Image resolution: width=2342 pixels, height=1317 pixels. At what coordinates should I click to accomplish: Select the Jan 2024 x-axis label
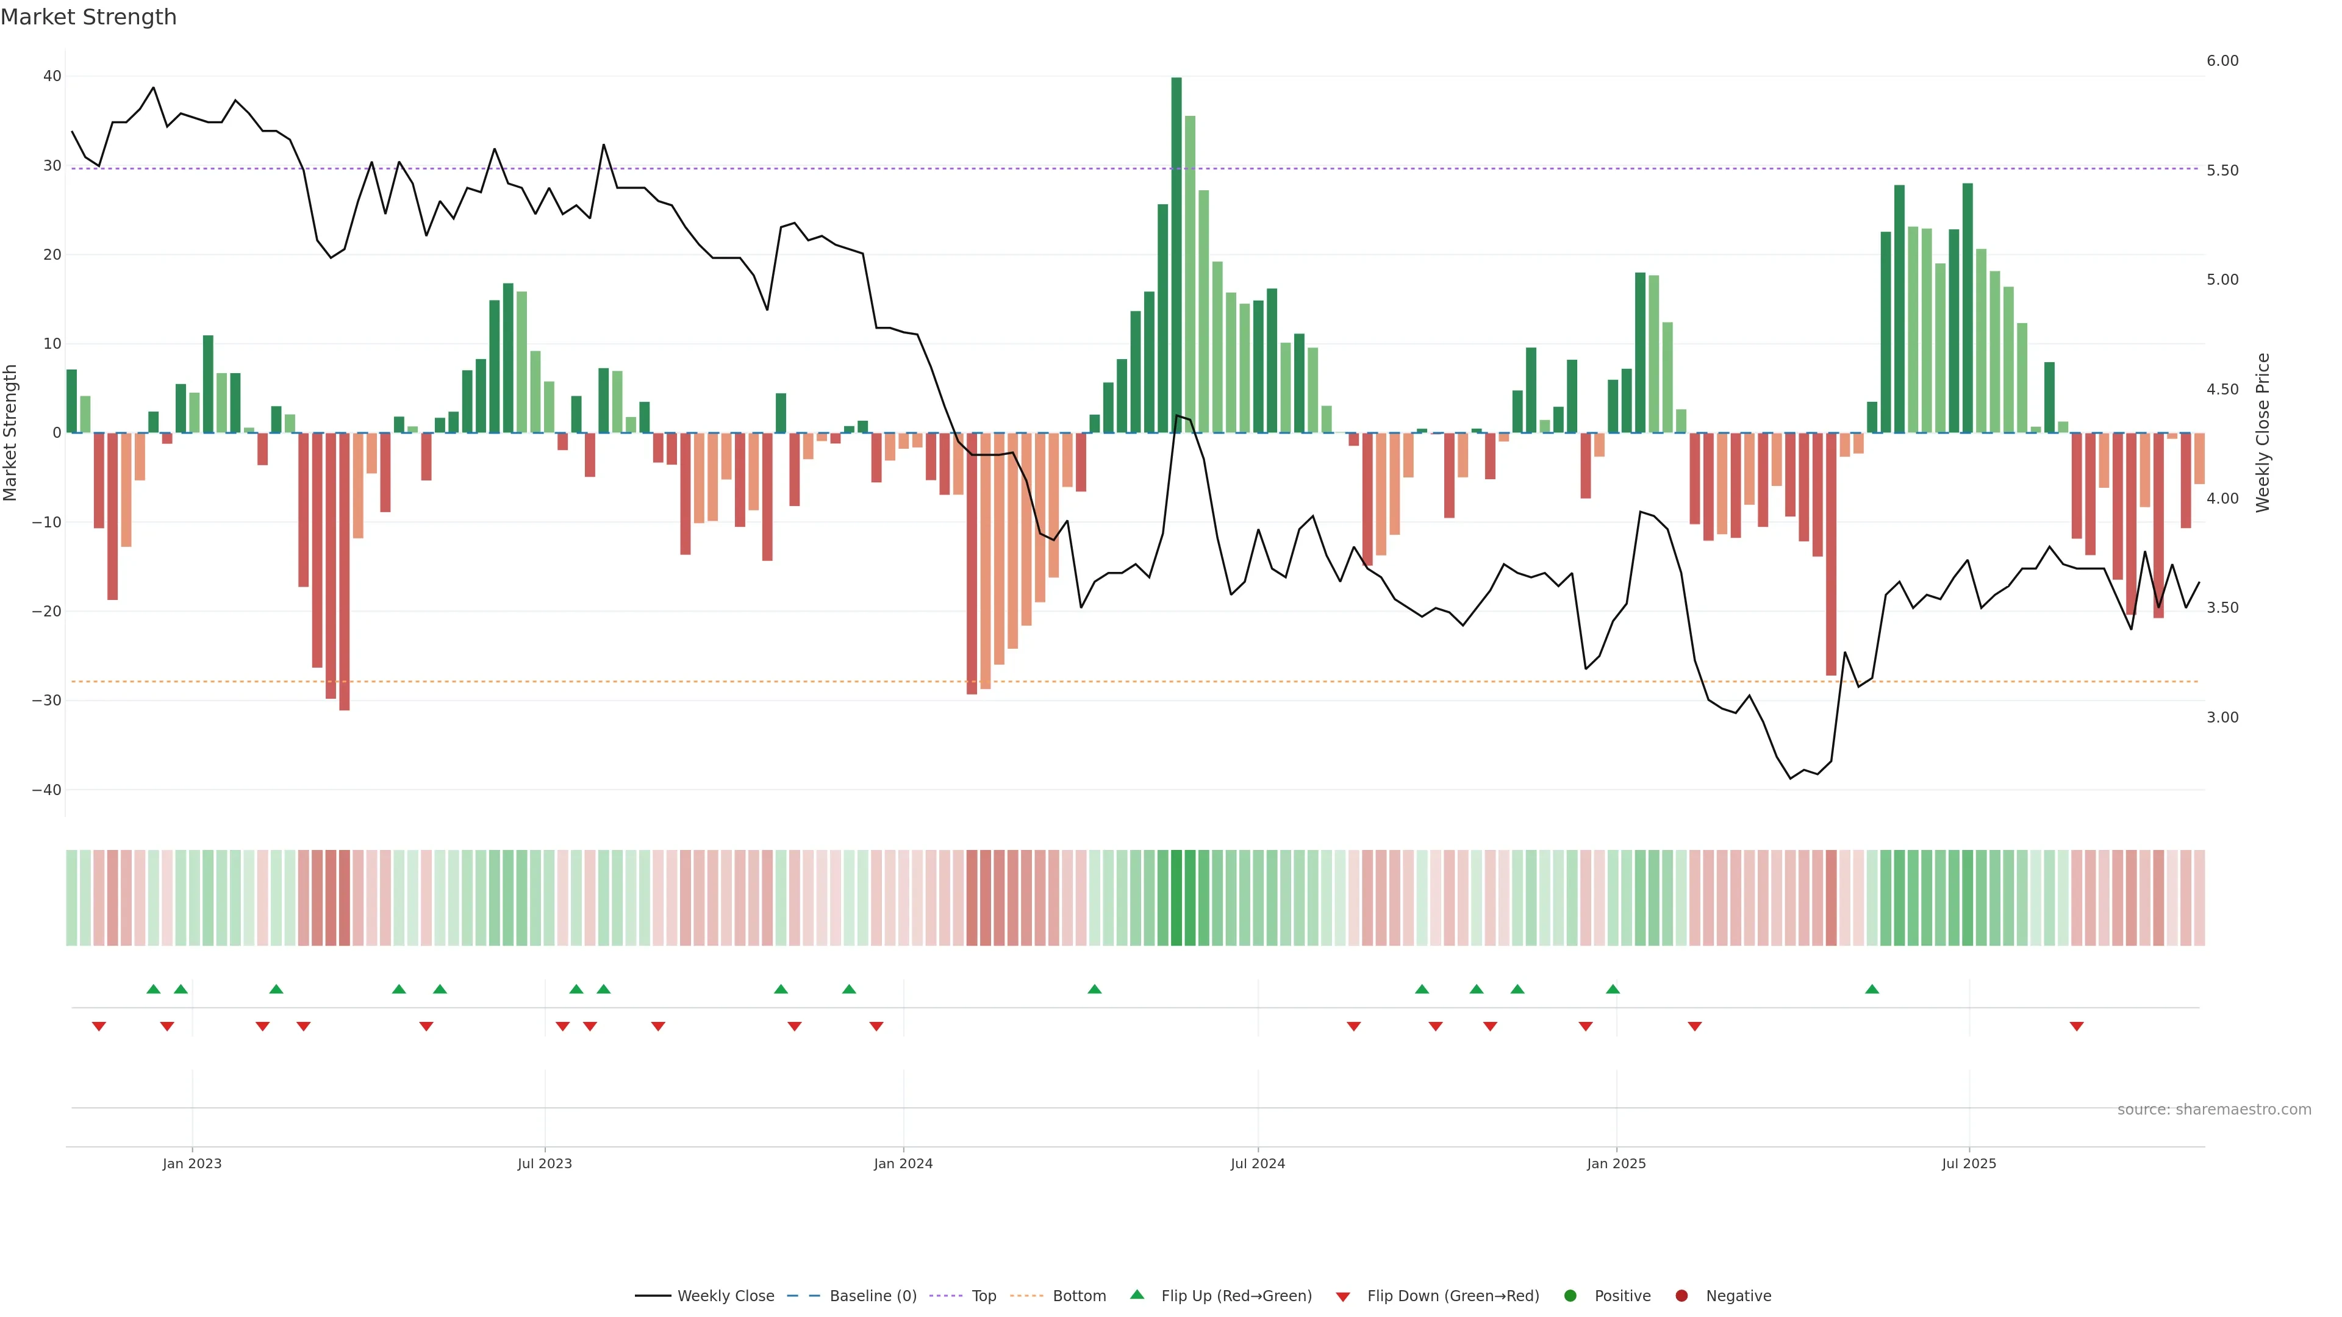[x=903, y=1163]
